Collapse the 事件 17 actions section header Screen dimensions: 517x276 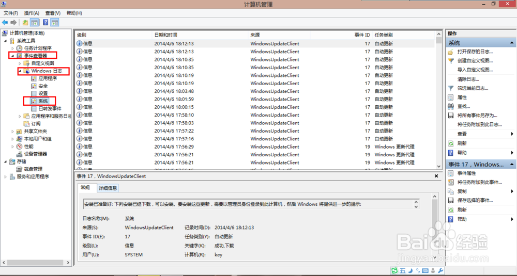pos(512,164)
